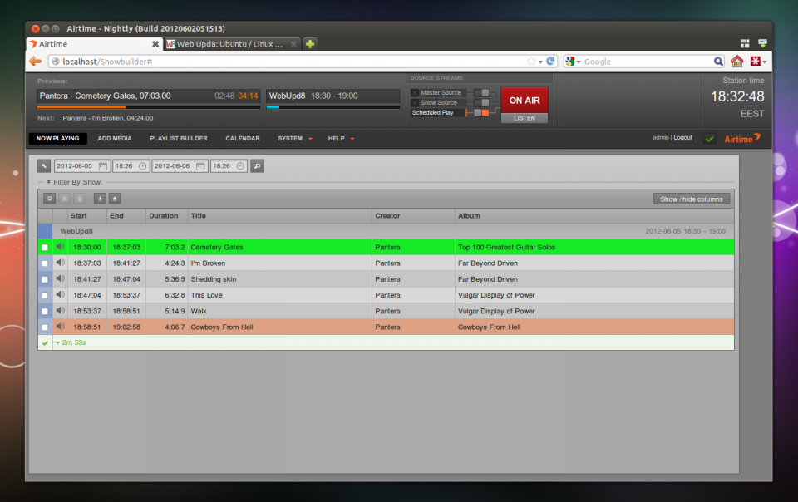The width and height of the screenshot is (798, 502).
Task: Click the browser reload icon
Action: click(x=550, y=62)
